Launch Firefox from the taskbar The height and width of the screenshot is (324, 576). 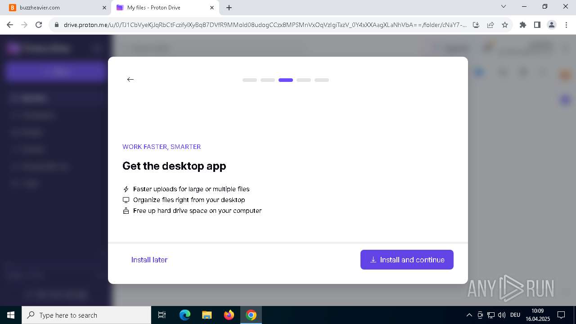coord(229,315)
